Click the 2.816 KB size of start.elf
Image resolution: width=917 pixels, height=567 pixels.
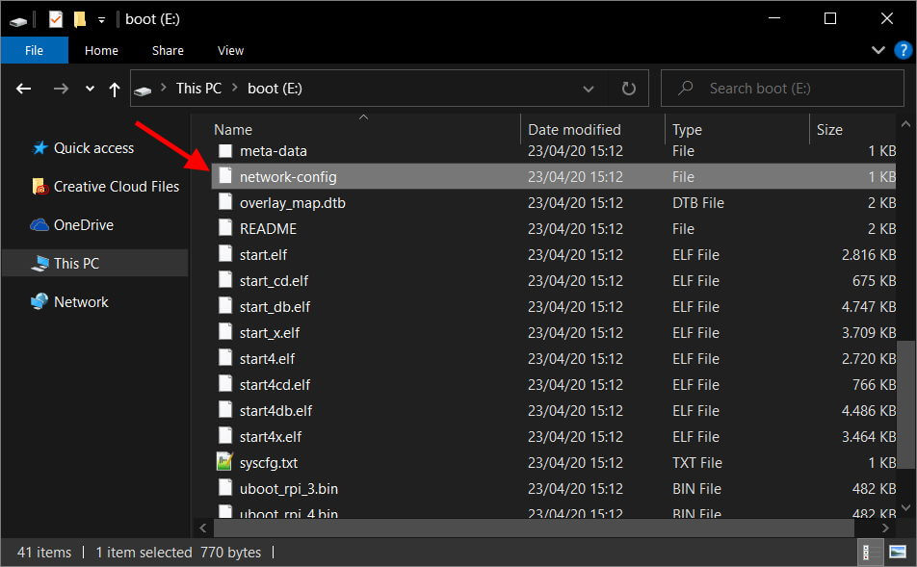869,255
